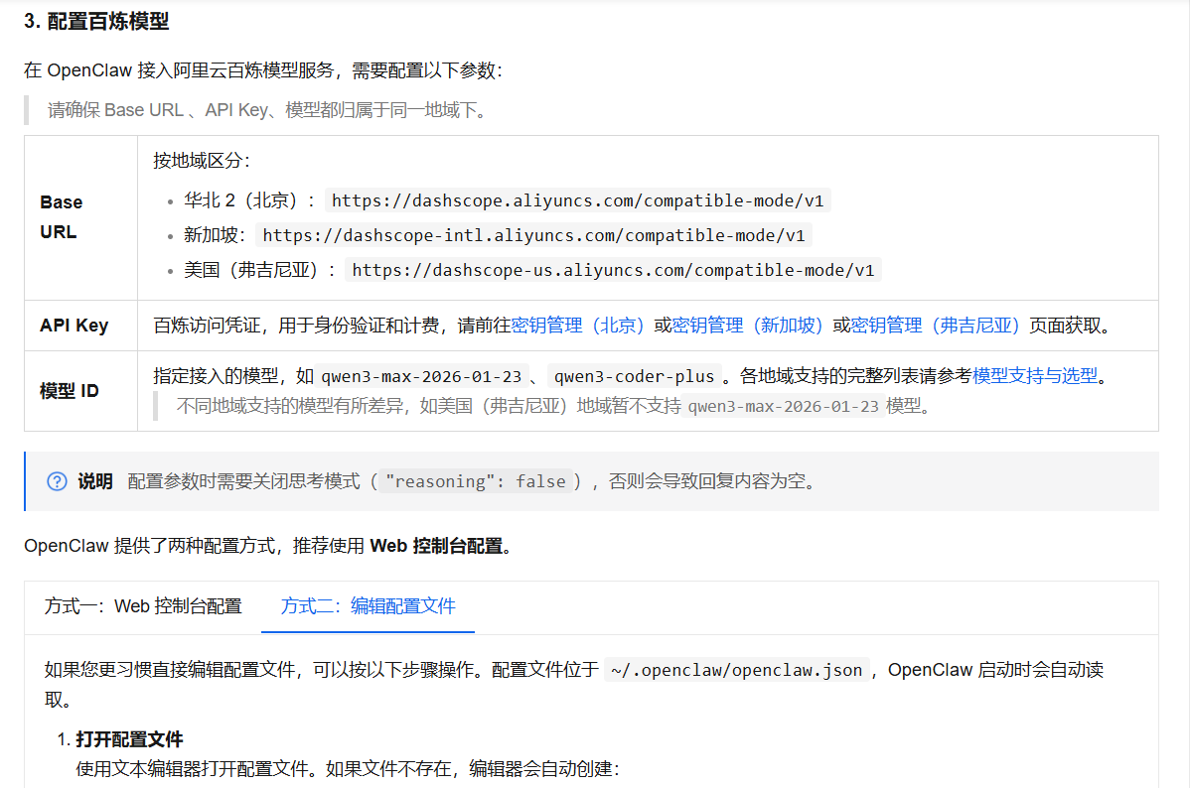
Task: Click the Beijing dashscope.aliyuncs.com URL
Action: click(x=577, y=201)
